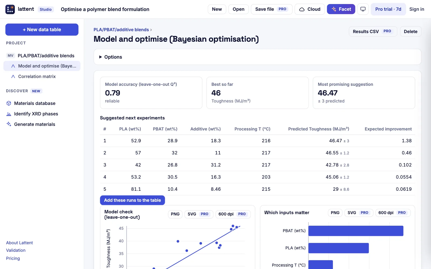The image size is (431, 269).
Task: Click cell 46.55 ± 1.2 in row 2
Action: pyautogui.click(x=337, y=153)
